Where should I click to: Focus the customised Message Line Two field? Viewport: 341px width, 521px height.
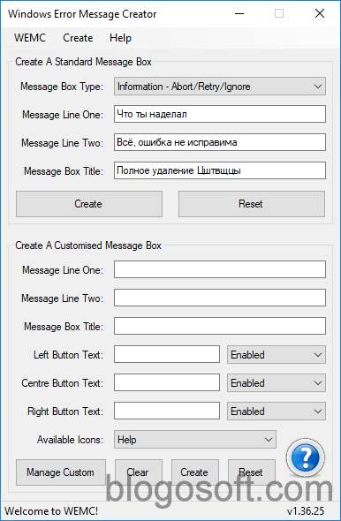point(220,298)
